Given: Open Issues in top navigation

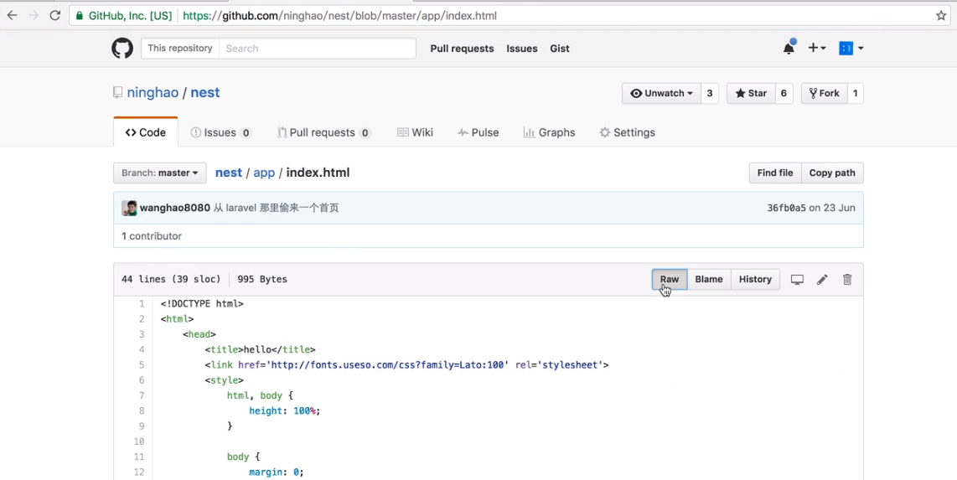Looking at the screenshot, I should [x=522, y=49].
